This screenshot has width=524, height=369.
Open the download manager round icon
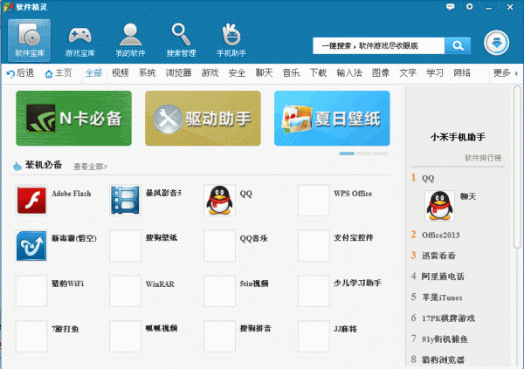[x=496, y=43]
